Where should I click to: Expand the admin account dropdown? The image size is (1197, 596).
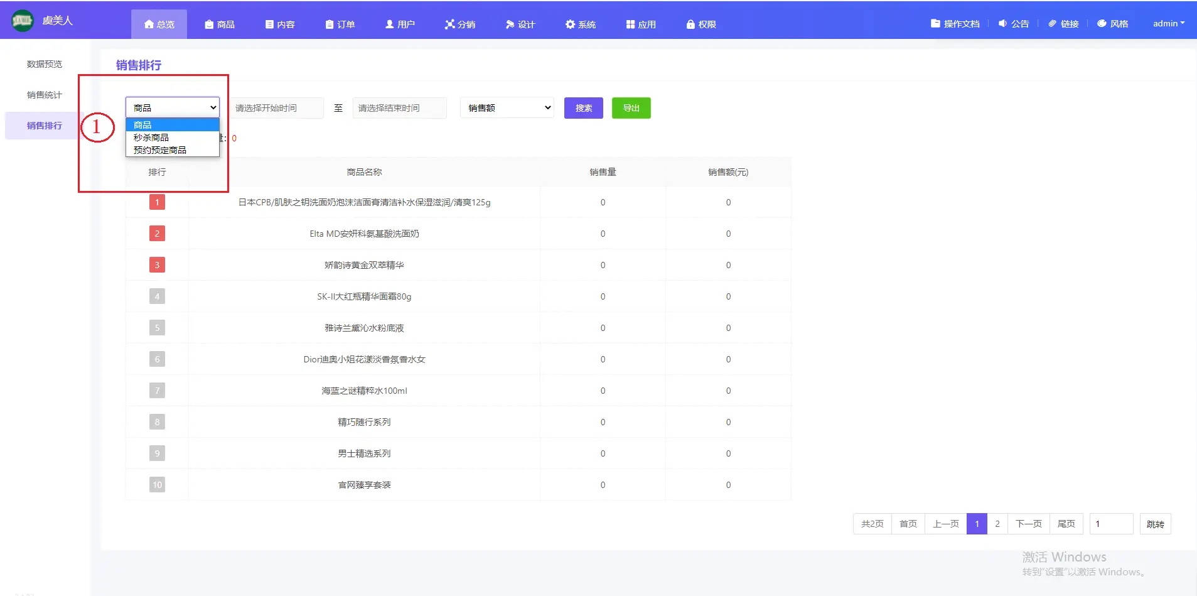pos(1168,24)
